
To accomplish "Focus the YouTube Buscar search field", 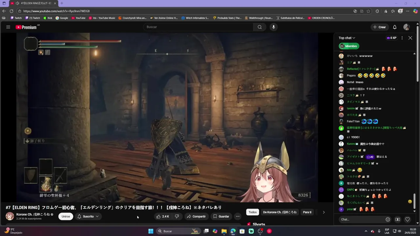I will [198, 27].
